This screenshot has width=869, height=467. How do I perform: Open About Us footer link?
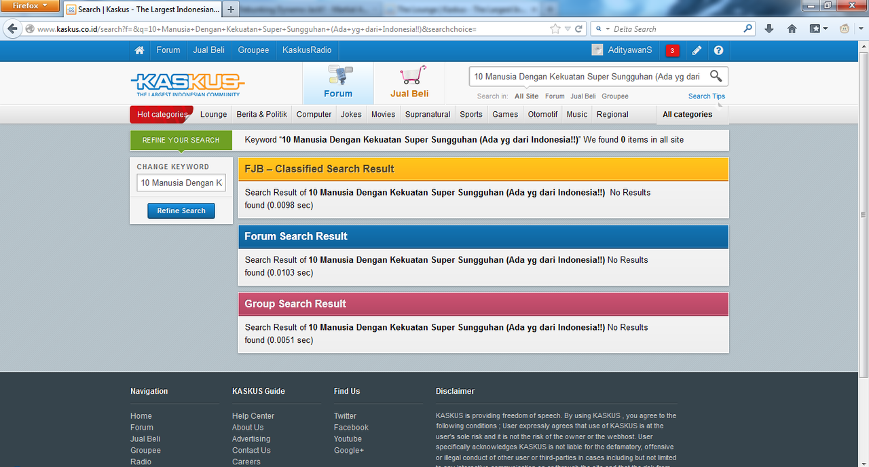(248, 428)
